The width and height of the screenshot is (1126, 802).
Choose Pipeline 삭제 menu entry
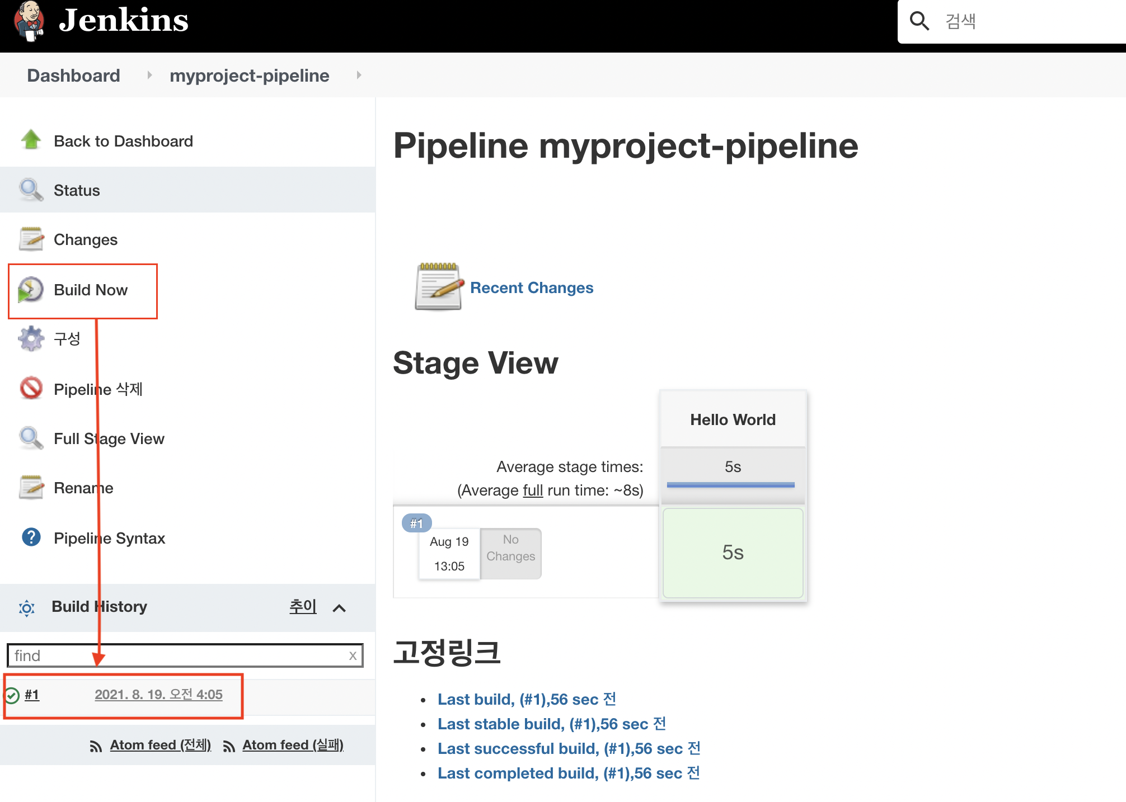[x=98, y=389]
